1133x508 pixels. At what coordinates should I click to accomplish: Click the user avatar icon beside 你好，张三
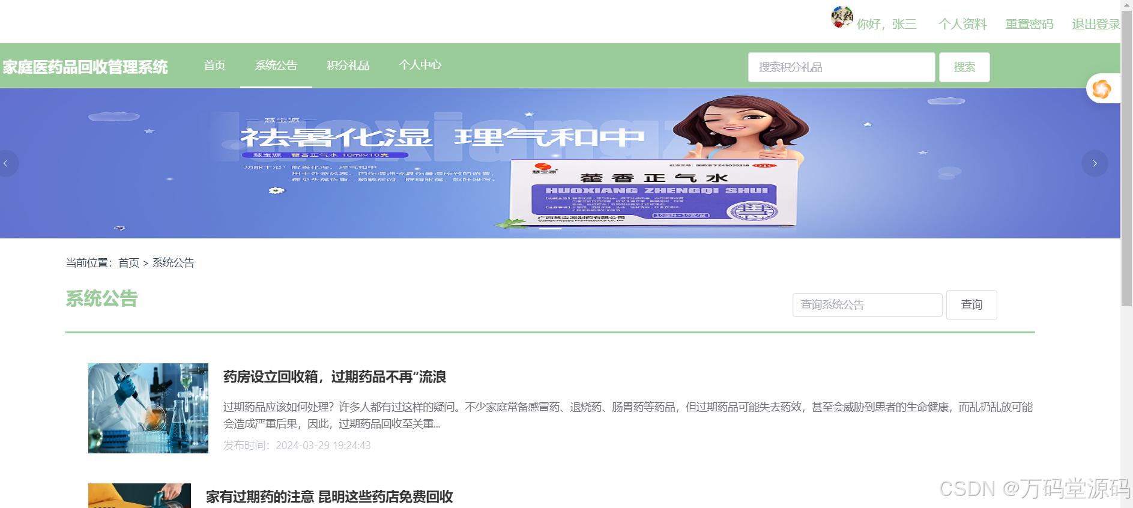click(x=842, y=17)
